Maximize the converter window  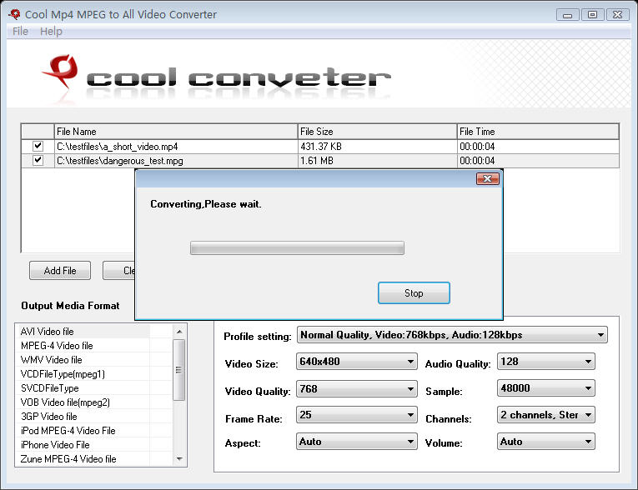[x=592, y=15]
